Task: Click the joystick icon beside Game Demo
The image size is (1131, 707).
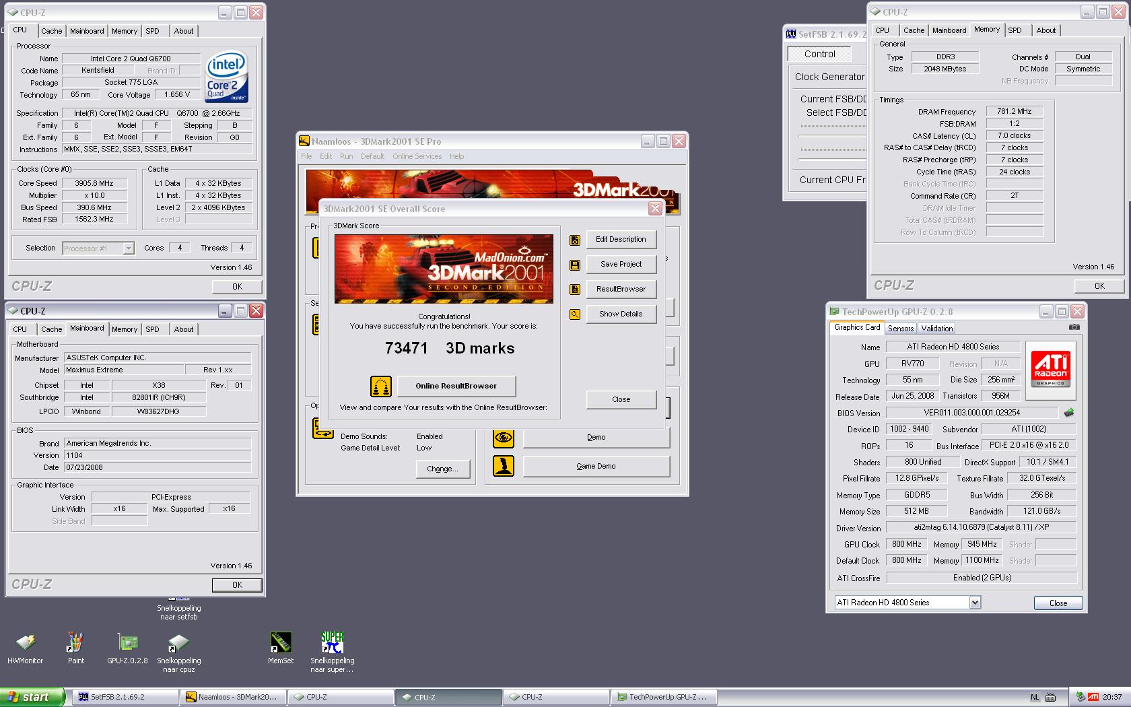Action: [504, 466]
